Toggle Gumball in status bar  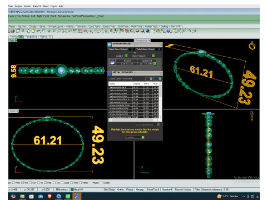(167, 189)
